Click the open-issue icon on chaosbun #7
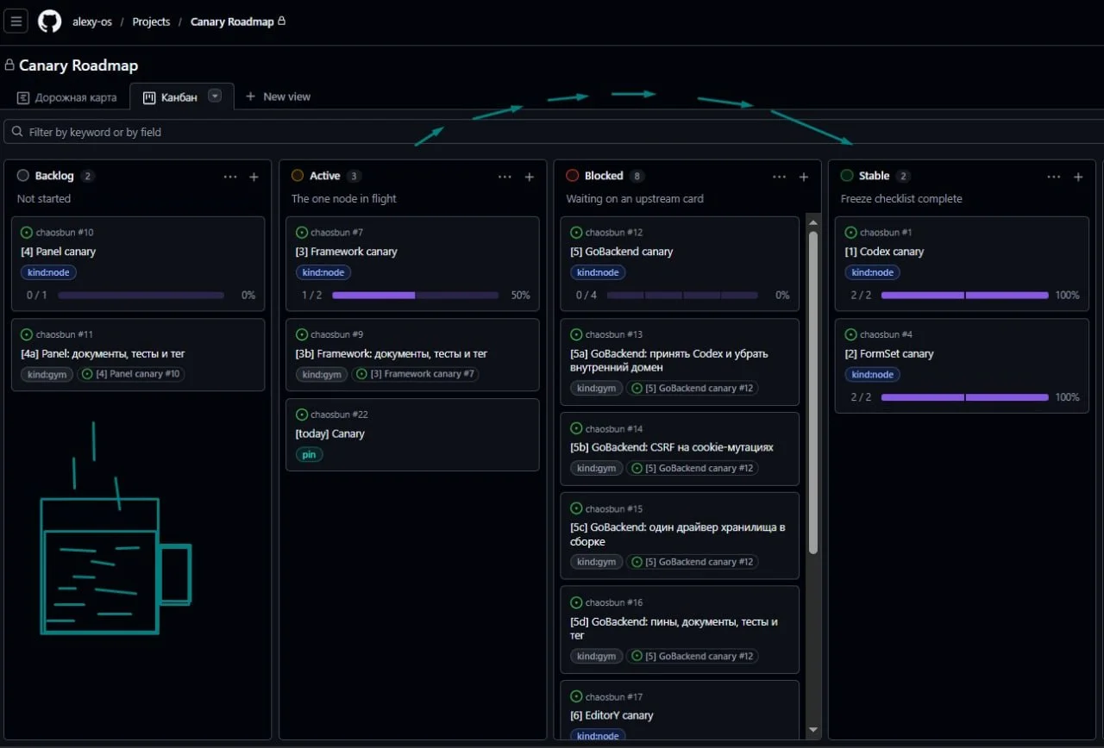Screen dimensions: 1104x748 (x=301, y=233)
